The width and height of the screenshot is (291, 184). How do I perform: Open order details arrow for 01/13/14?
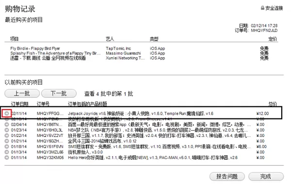(x=7, y=152)
